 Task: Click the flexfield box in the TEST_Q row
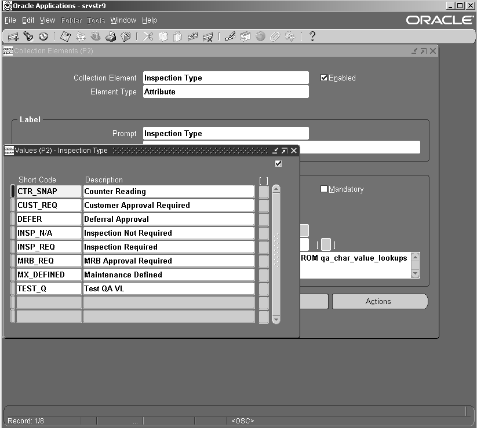coord(264,289)
